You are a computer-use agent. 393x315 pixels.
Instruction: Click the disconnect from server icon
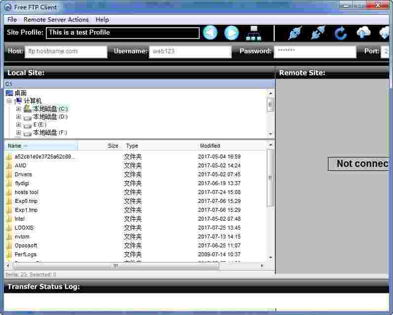pyautogui.click(x=318, y=33)
